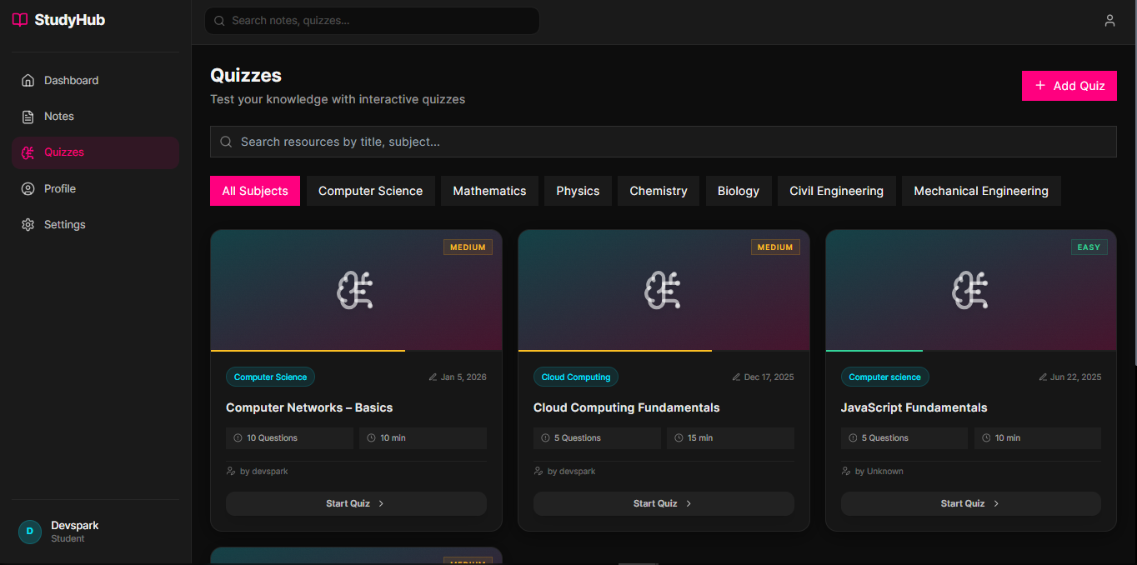1137x565 pixels.
Task: Click the brain icon on Cloud Computing card
Action: pyautogui.click(x=663, y=291)
